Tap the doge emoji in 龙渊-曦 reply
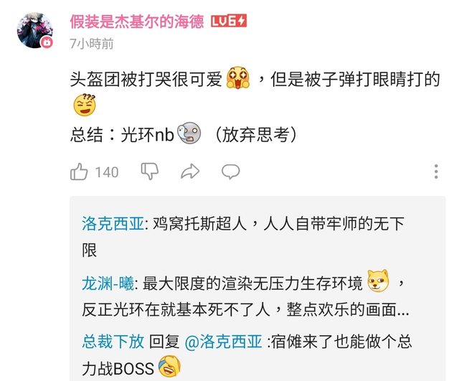This screenshot has width=459, height=381. pyautogui.click(x=378, y=281)
